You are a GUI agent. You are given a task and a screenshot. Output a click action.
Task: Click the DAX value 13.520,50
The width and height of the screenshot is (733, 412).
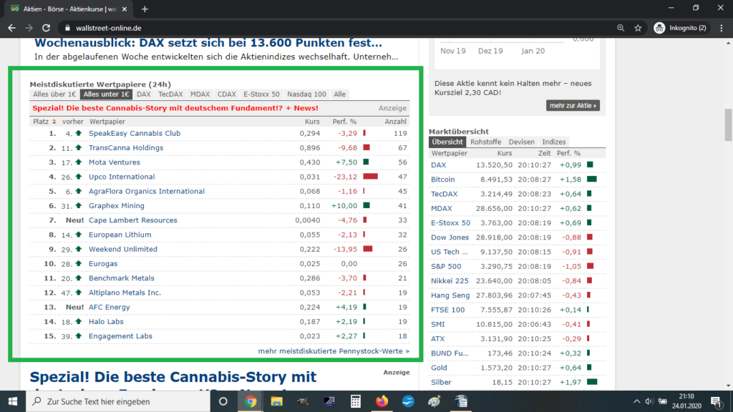click(x=494, y=165)
